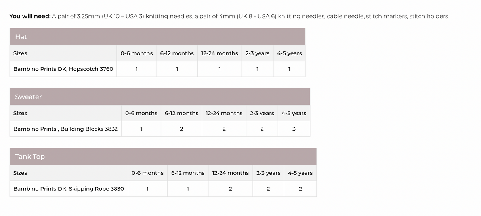Image resolution: width=481 pixels, height=216 pixels.
Task: Select the Skipping Rope 3830 yarn label
Action: pyautogui.click(x=69, y=189)
